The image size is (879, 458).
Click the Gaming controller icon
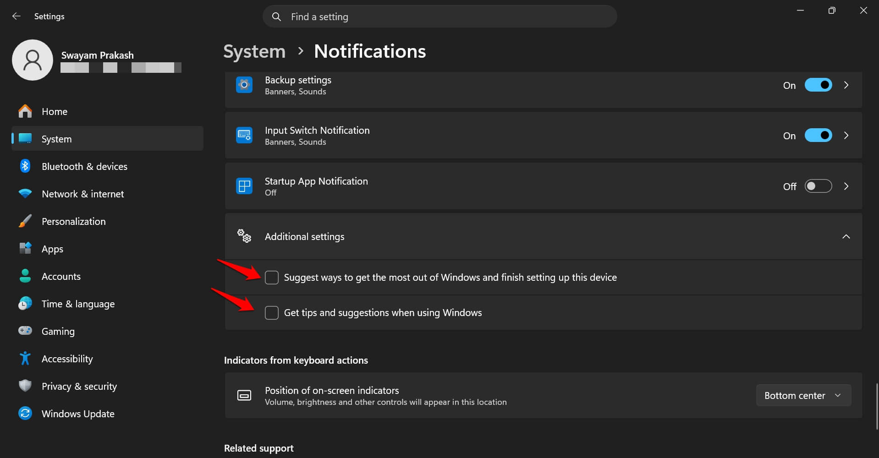(25, 330)
